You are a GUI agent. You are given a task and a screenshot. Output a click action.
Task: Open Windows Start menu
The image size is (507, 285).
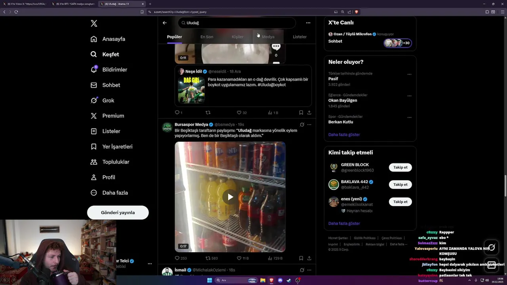click(x=209, y=280)
